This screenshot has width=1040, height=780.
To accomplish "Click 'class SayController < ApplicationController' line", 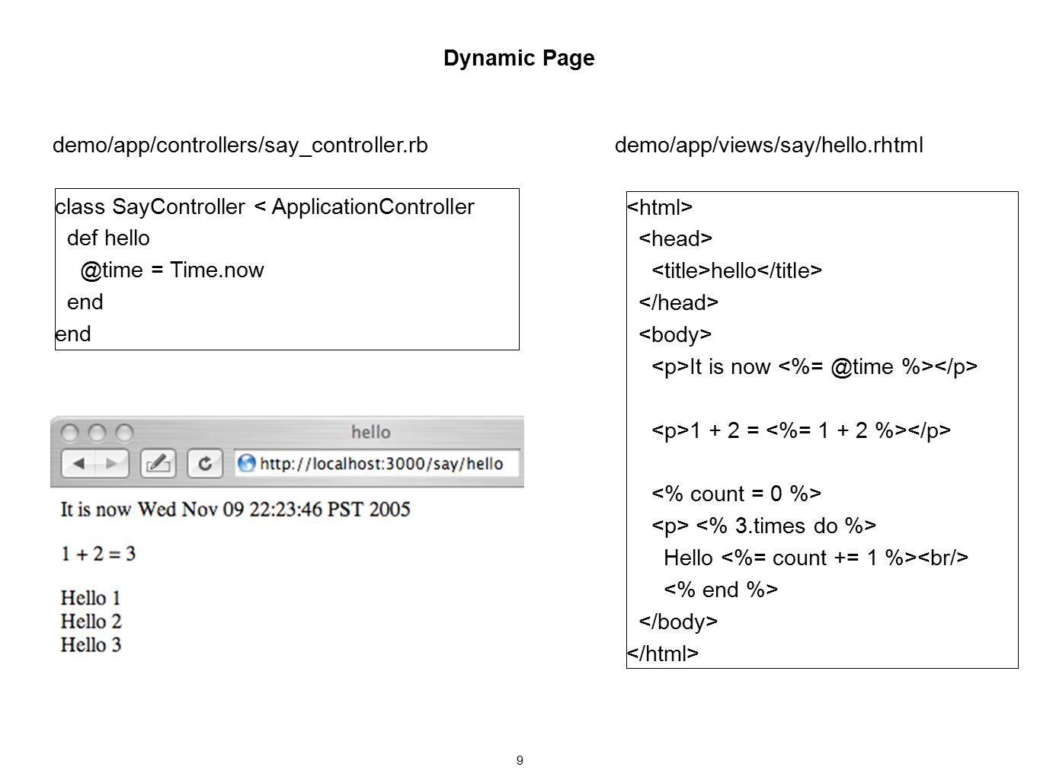I will (265, 206).
